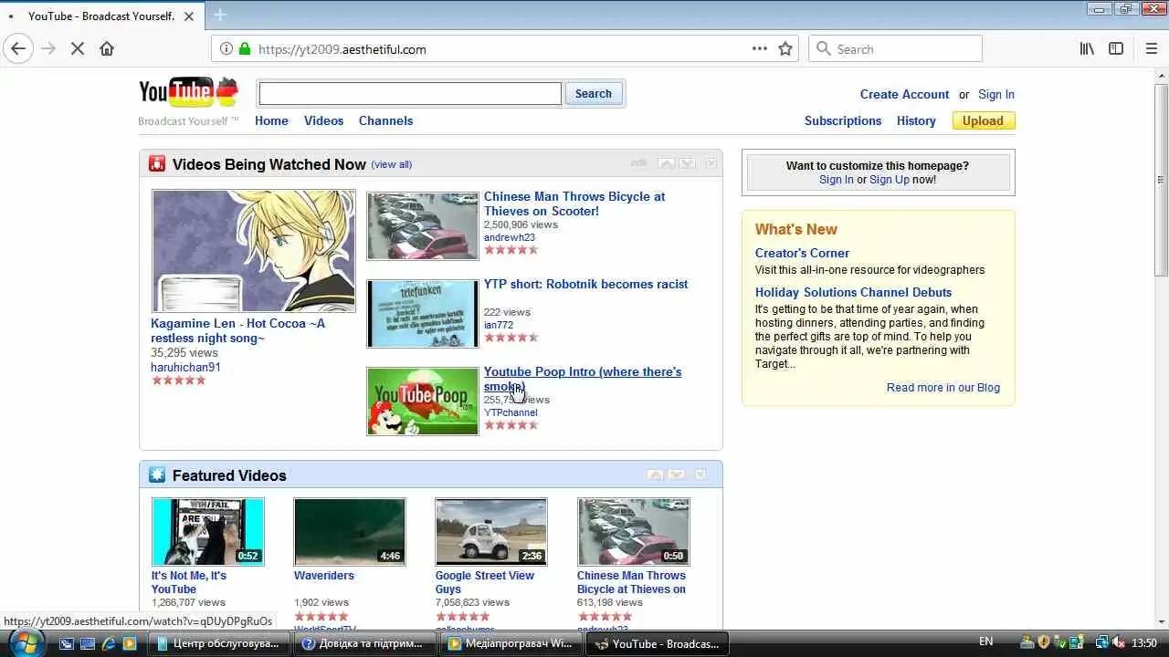The width and height of the screenshot is (1169, 657).
Task: Click the 13:50 clock in system tray
Action: tap(1144, 642)
